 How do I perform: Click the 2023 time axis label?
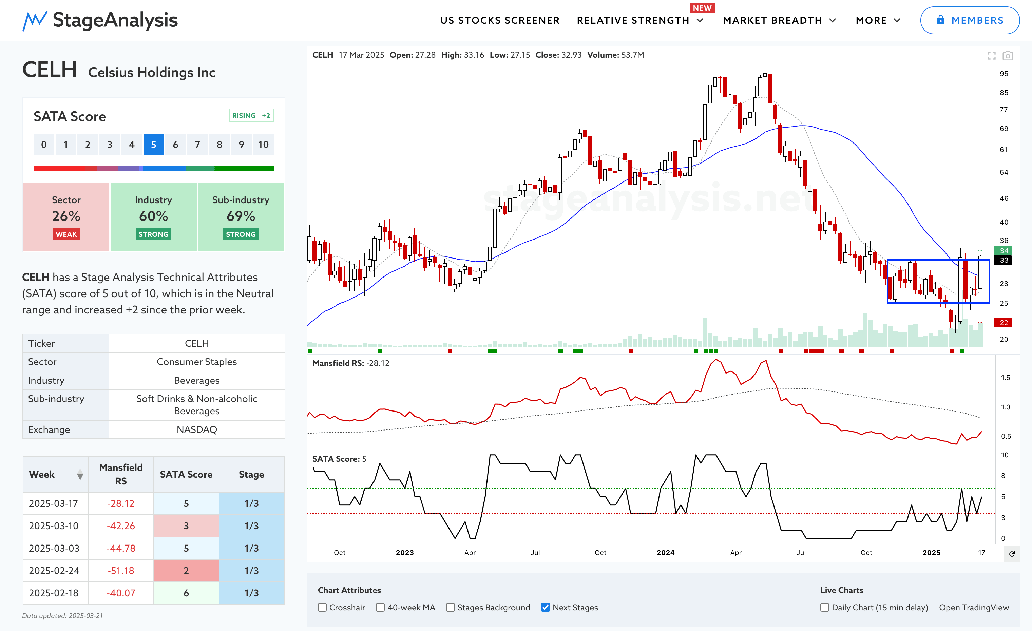[405, 553]
